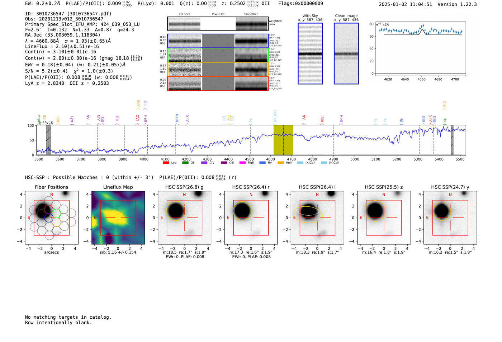Click the EW: 0.2±0.2Å header value
502x342 pixels.
point(43,4)
